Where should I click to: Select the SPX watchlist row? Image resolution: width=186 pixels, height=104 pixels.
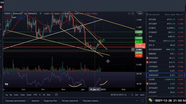[166, 37]
